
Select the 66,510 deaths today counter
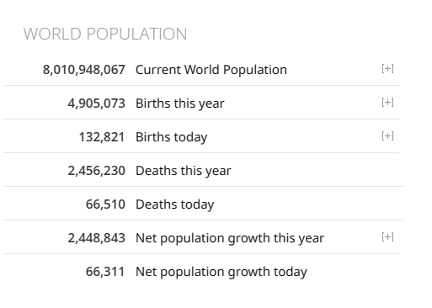click(105, 204)
